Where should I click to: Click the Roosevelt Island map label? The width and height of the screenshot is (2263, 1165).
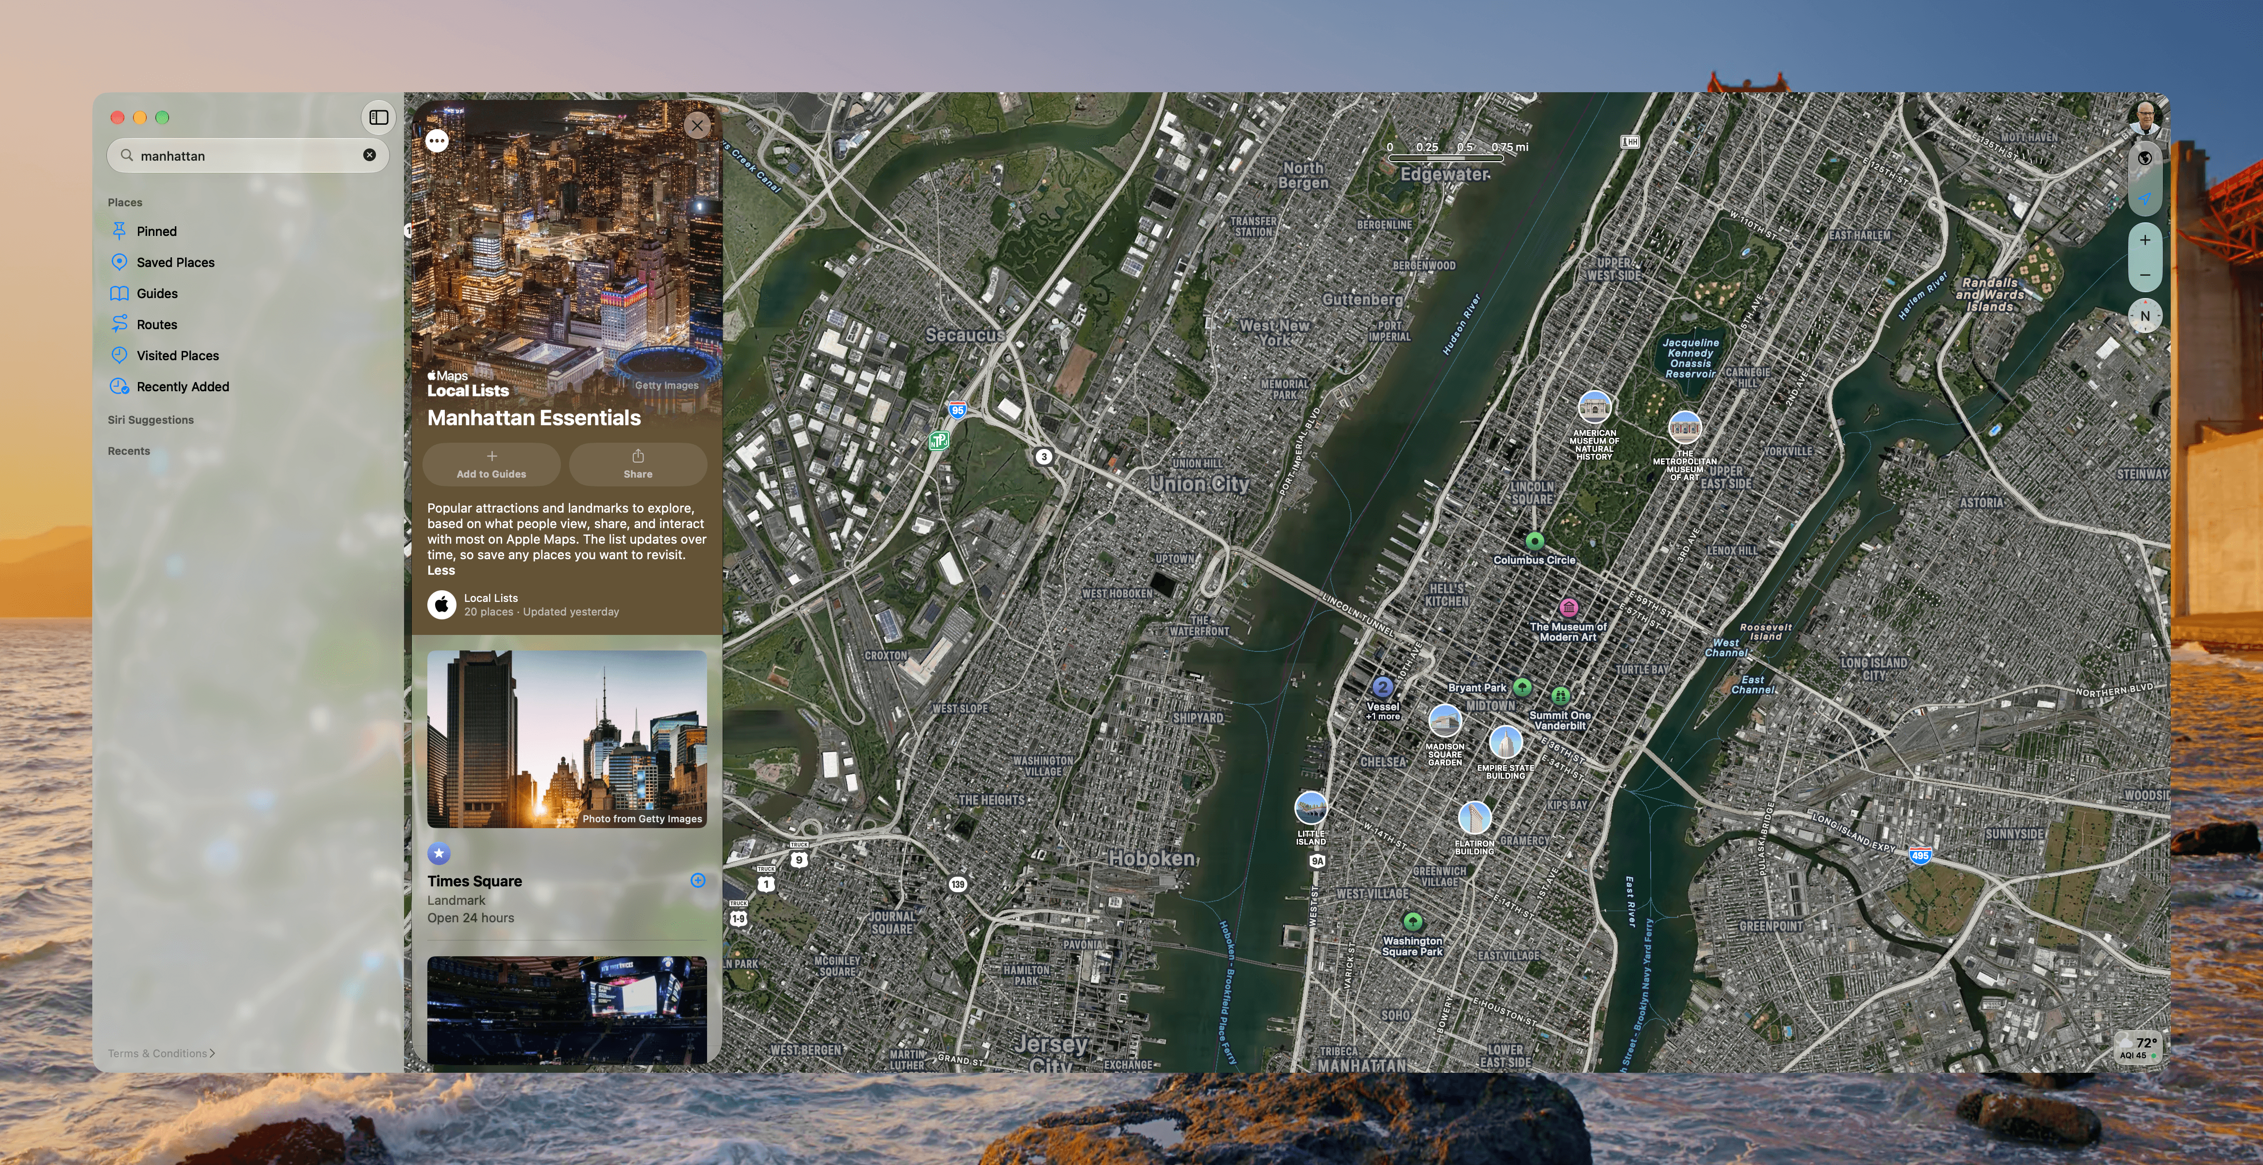pos(1766,632)
